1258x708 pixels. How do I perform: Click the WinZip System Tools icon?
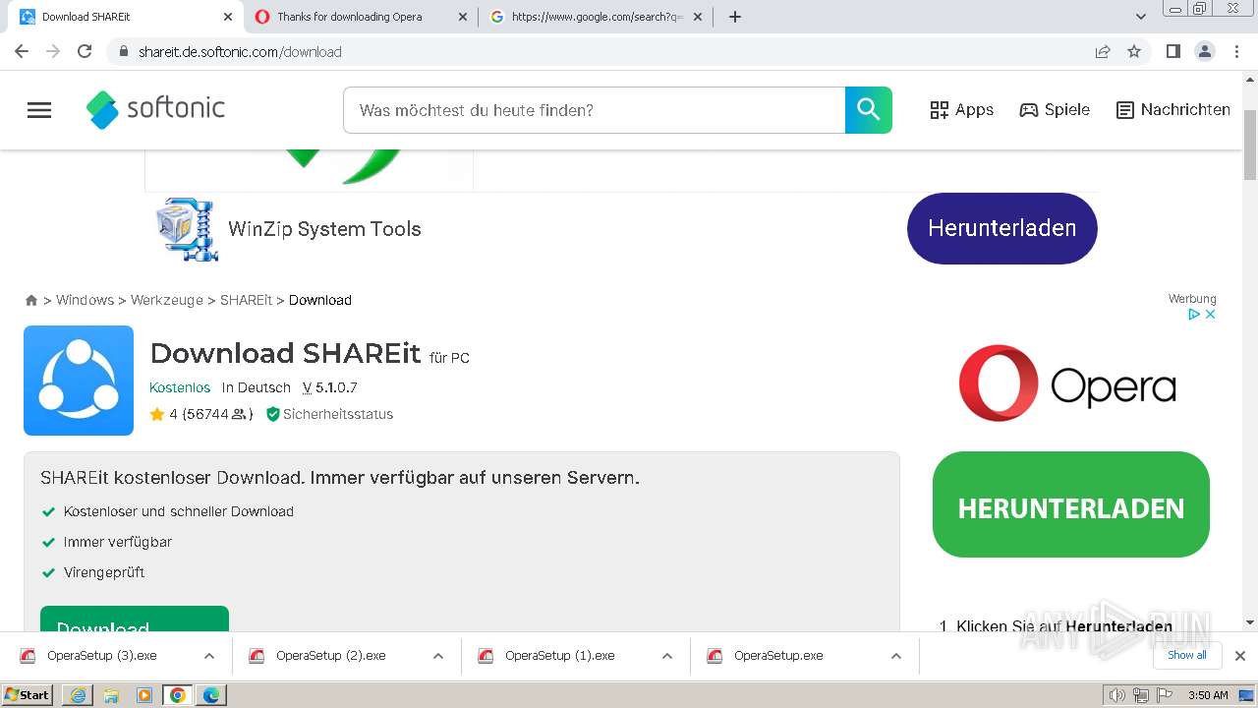[187, 229]
